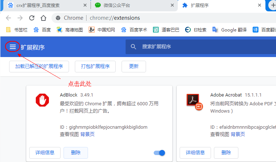Open the EI检索 bookmark

point(196,30)
